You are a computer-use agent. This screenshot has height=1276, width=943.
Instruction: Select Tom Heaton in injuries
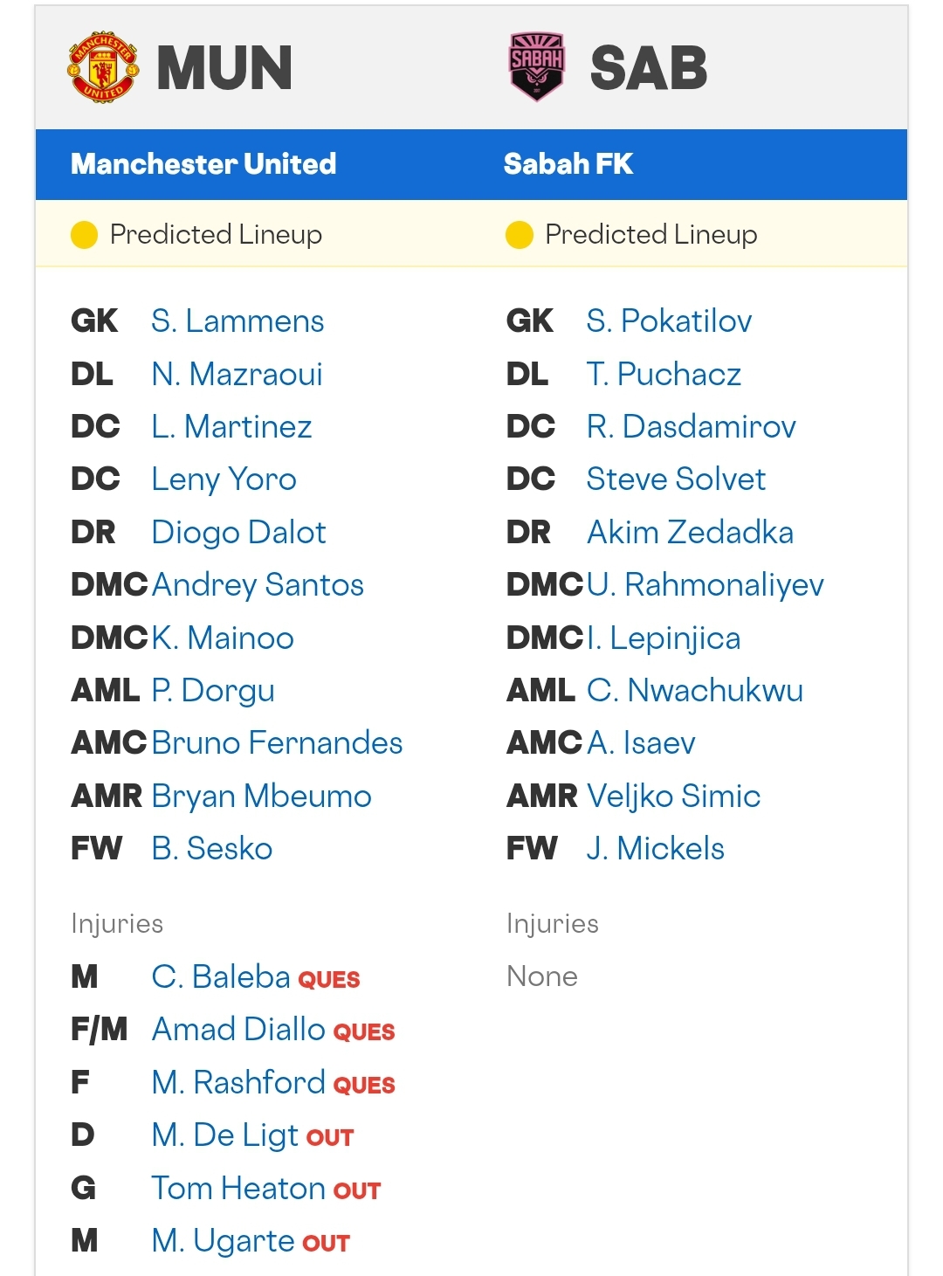click(x=238, y=1188)
